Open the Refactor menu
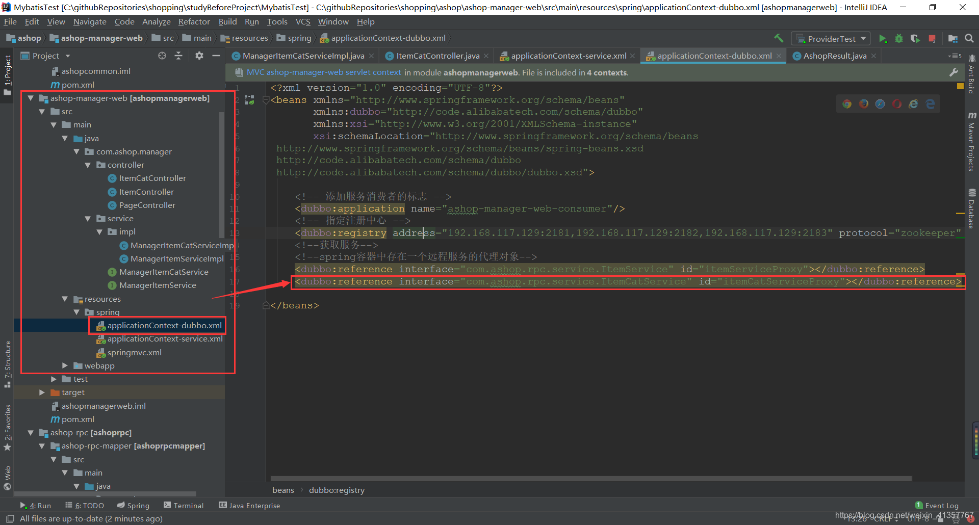 pyautogui.click(x=194, y=22)
